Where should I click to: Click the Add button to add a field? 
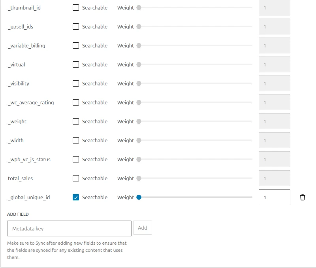pos(143,228)
